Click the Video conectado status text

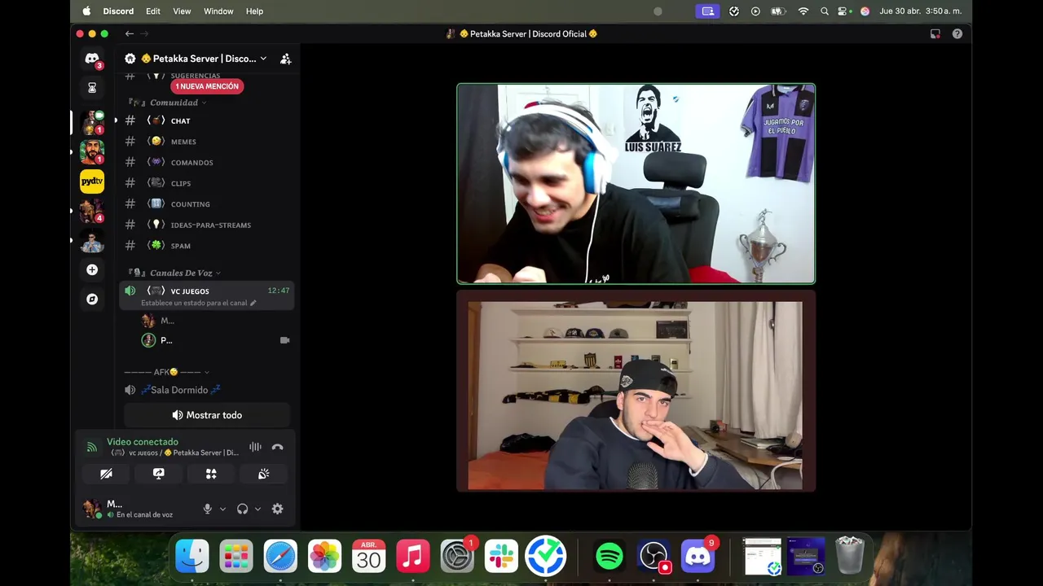pyautogui.click(x=143, y=442)
